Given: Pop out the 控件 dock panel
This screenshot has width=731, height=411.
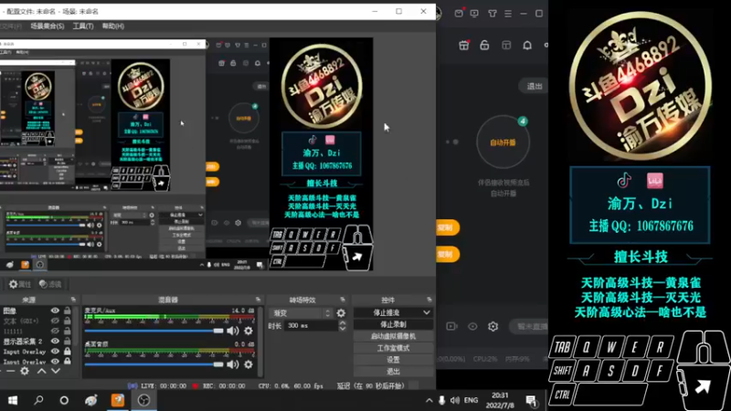Looking at the screenshot, I should (x=429, y=300).
